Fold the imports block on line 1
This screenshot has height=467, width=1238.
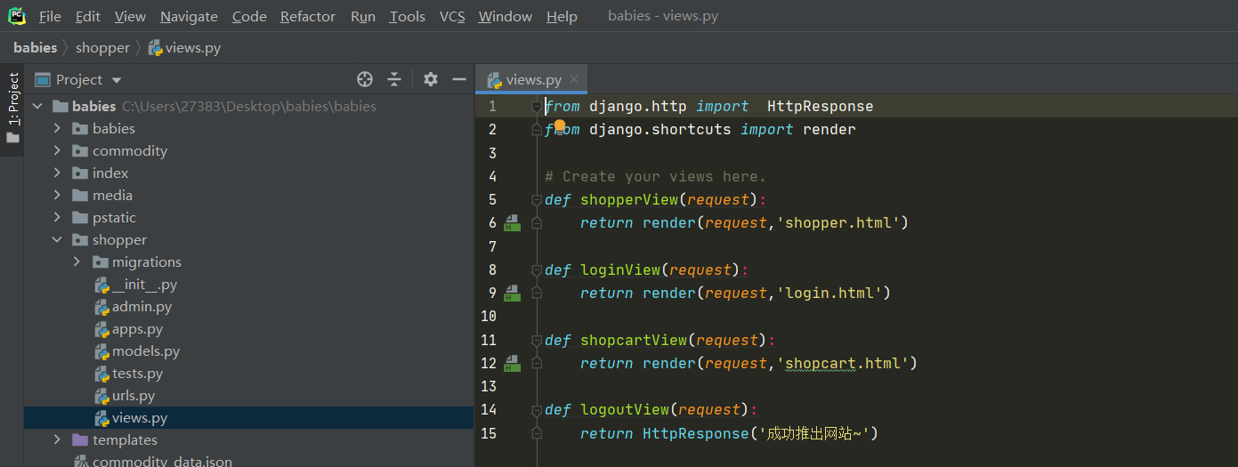(536, 106)
